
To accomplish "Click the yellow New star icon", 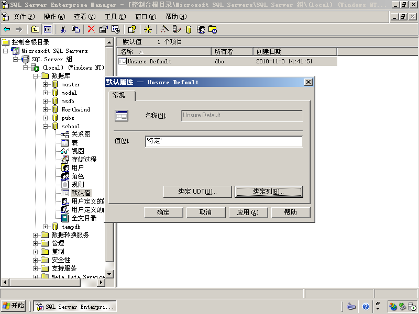I will [148, 29].
